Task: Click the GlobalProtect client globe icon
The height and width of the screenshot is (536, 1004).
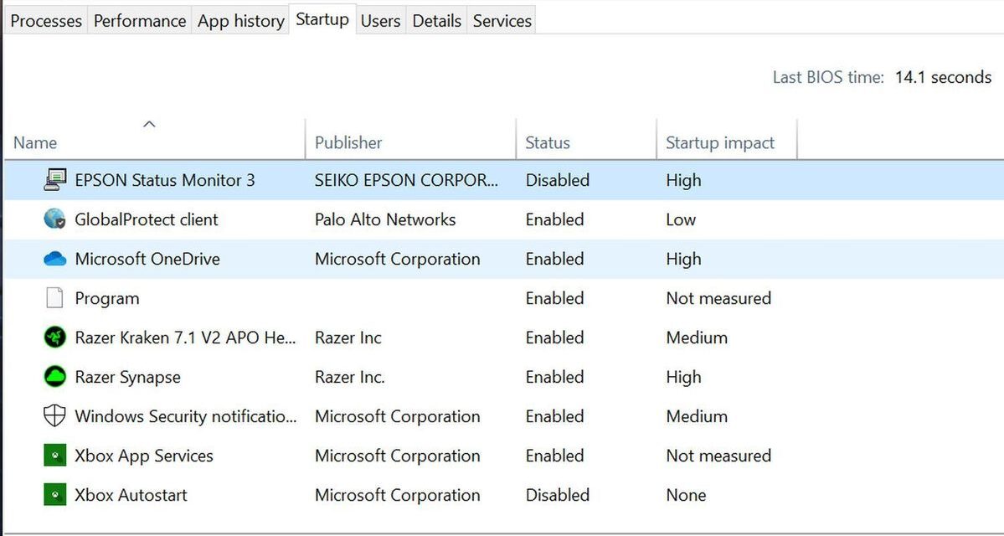Action: pos(55,219)
